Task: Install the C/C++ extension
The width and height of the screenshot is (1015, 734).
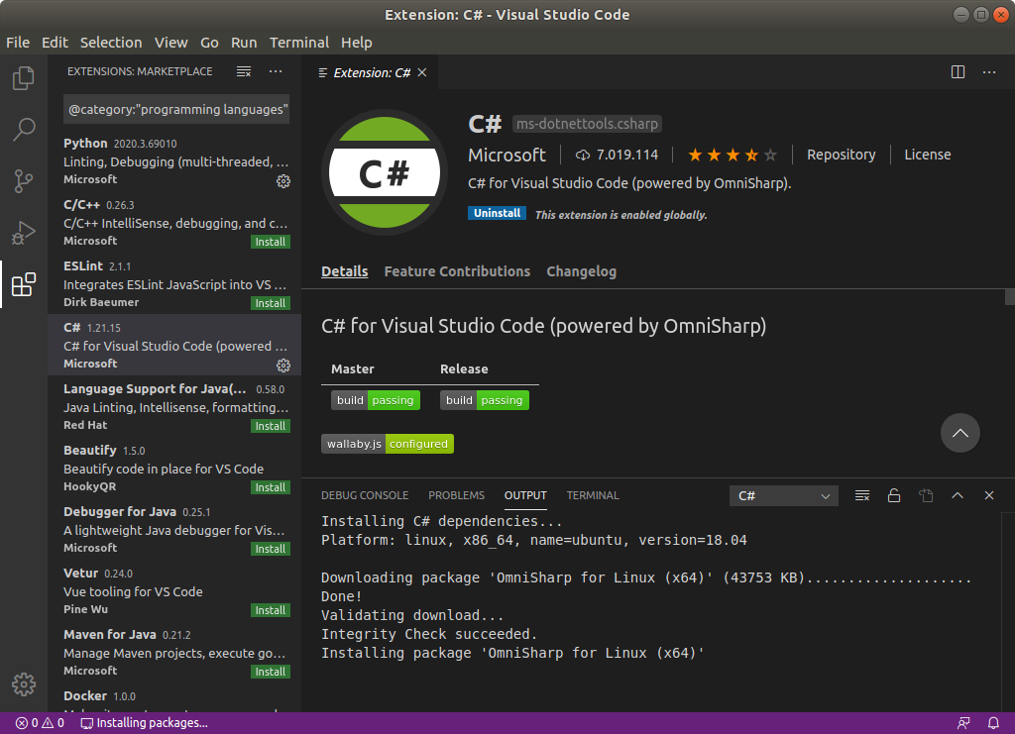Action: 271,242
